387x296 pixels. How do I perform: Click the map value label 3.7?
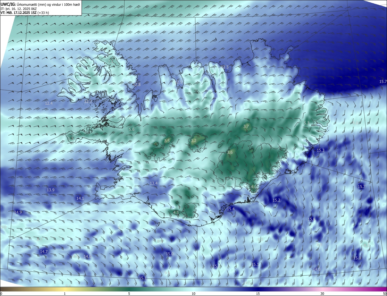246,126
